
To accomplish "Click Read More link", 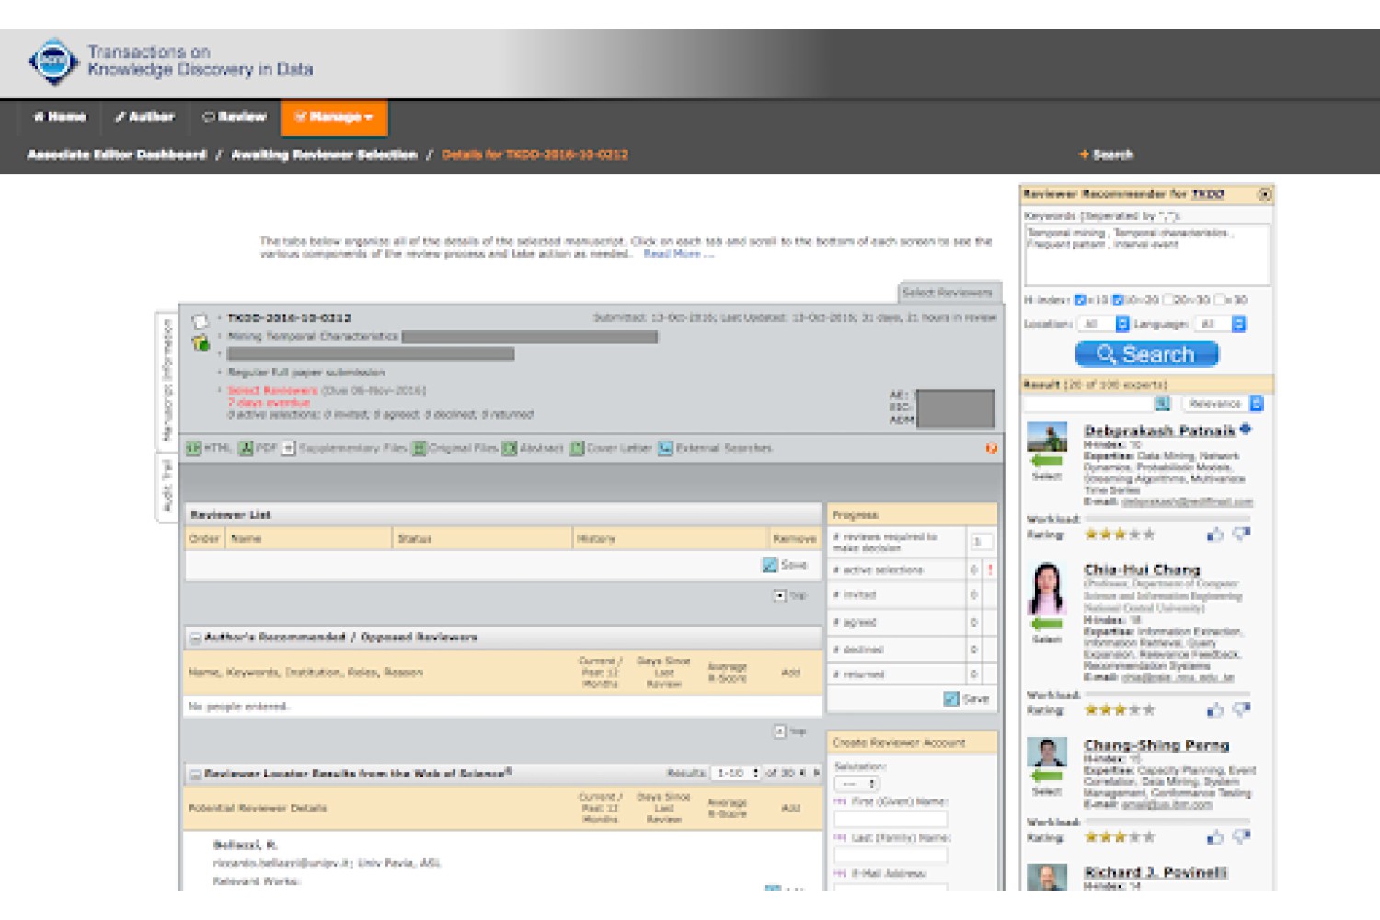I will (x=678, y=254).
